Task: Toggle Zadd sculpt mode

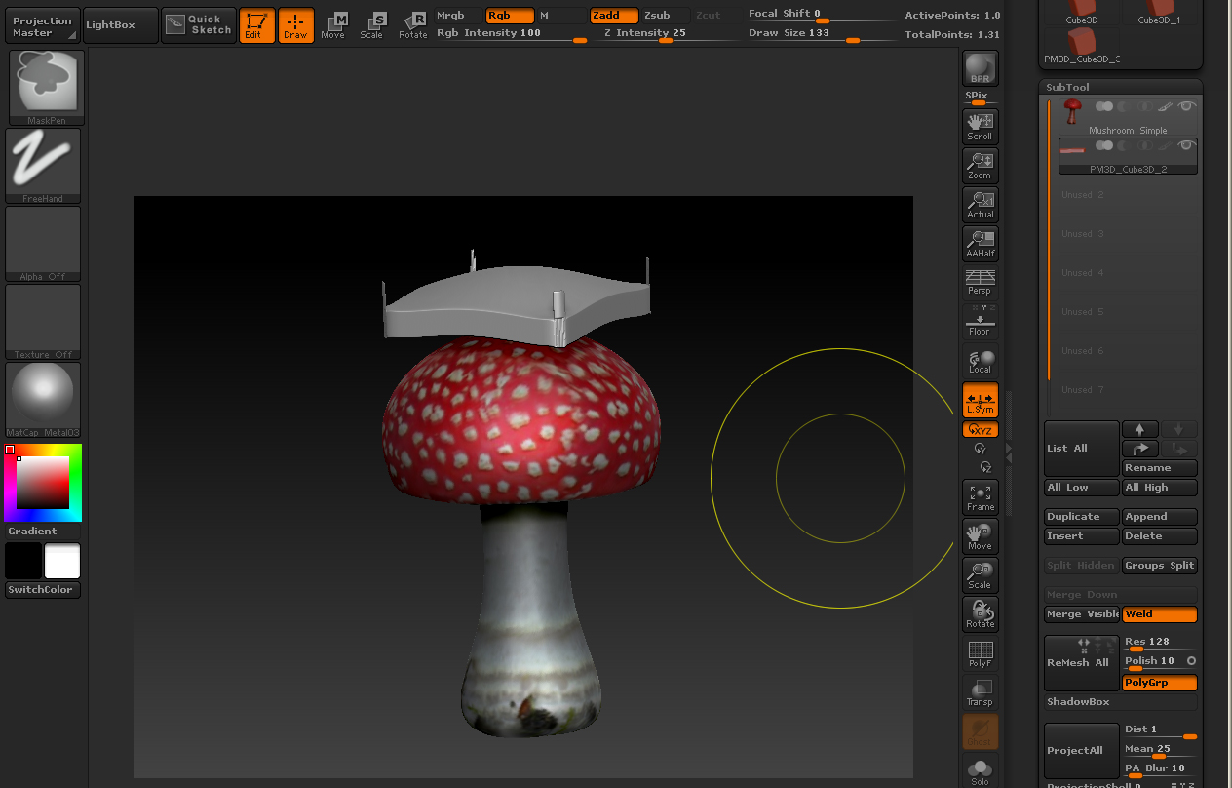Action: coord(614,16)
